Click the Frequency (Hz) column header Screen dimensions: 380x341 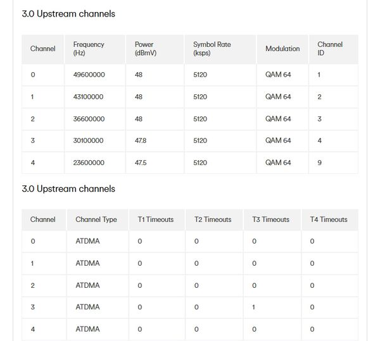[x=95, y=49]
